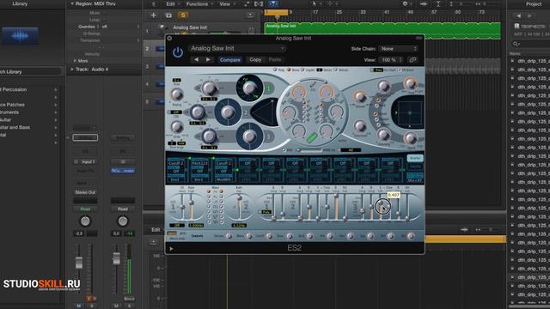The height and width of the screenshot is (309, 550).
Task: Expand the ES2 bottom disclosure triangle
Action: click(x=172, y=249)
